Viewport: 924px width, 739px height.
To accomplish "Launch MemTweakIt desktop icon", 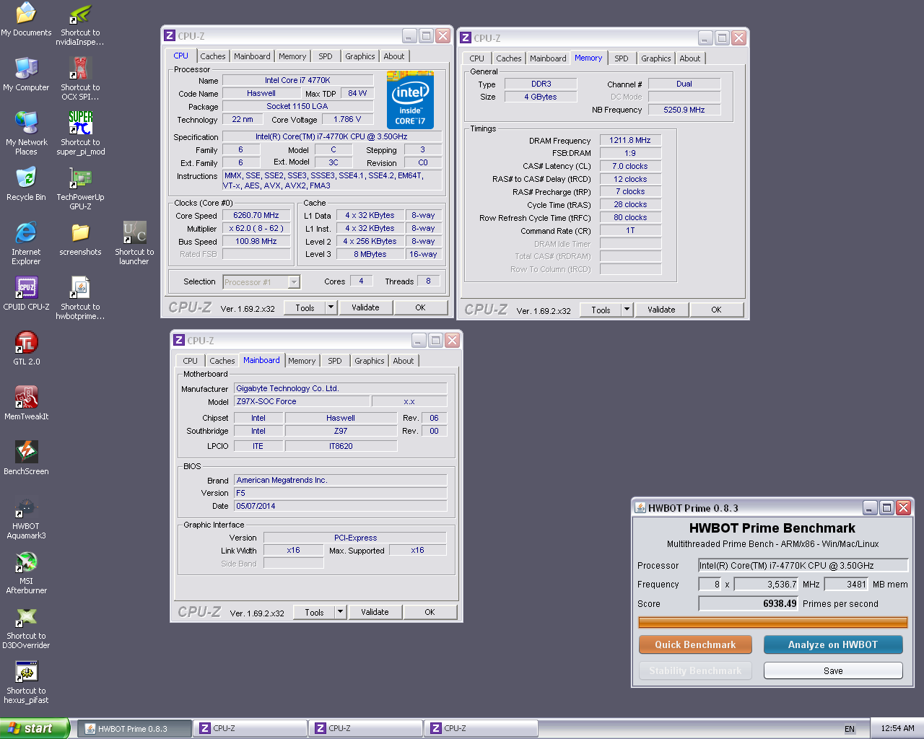I will tap(26, 403).
